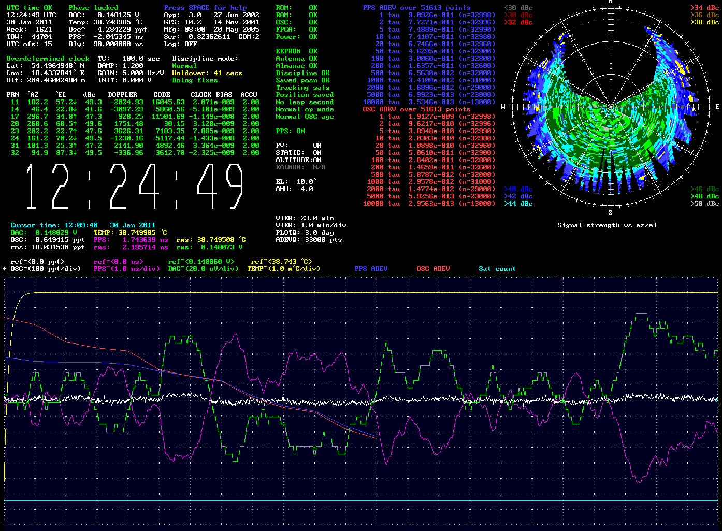Select the PPS ADEV plot legend label
The image size is (722, 531).
371,269
